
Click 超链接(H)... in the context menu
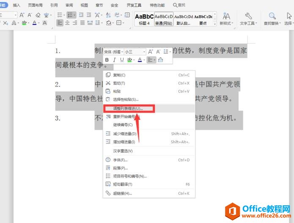click(x=149, y=193)
